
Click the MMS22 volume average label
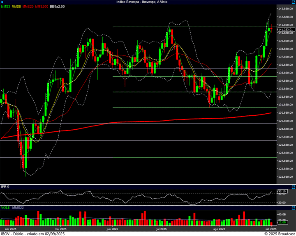coord(17,208)
